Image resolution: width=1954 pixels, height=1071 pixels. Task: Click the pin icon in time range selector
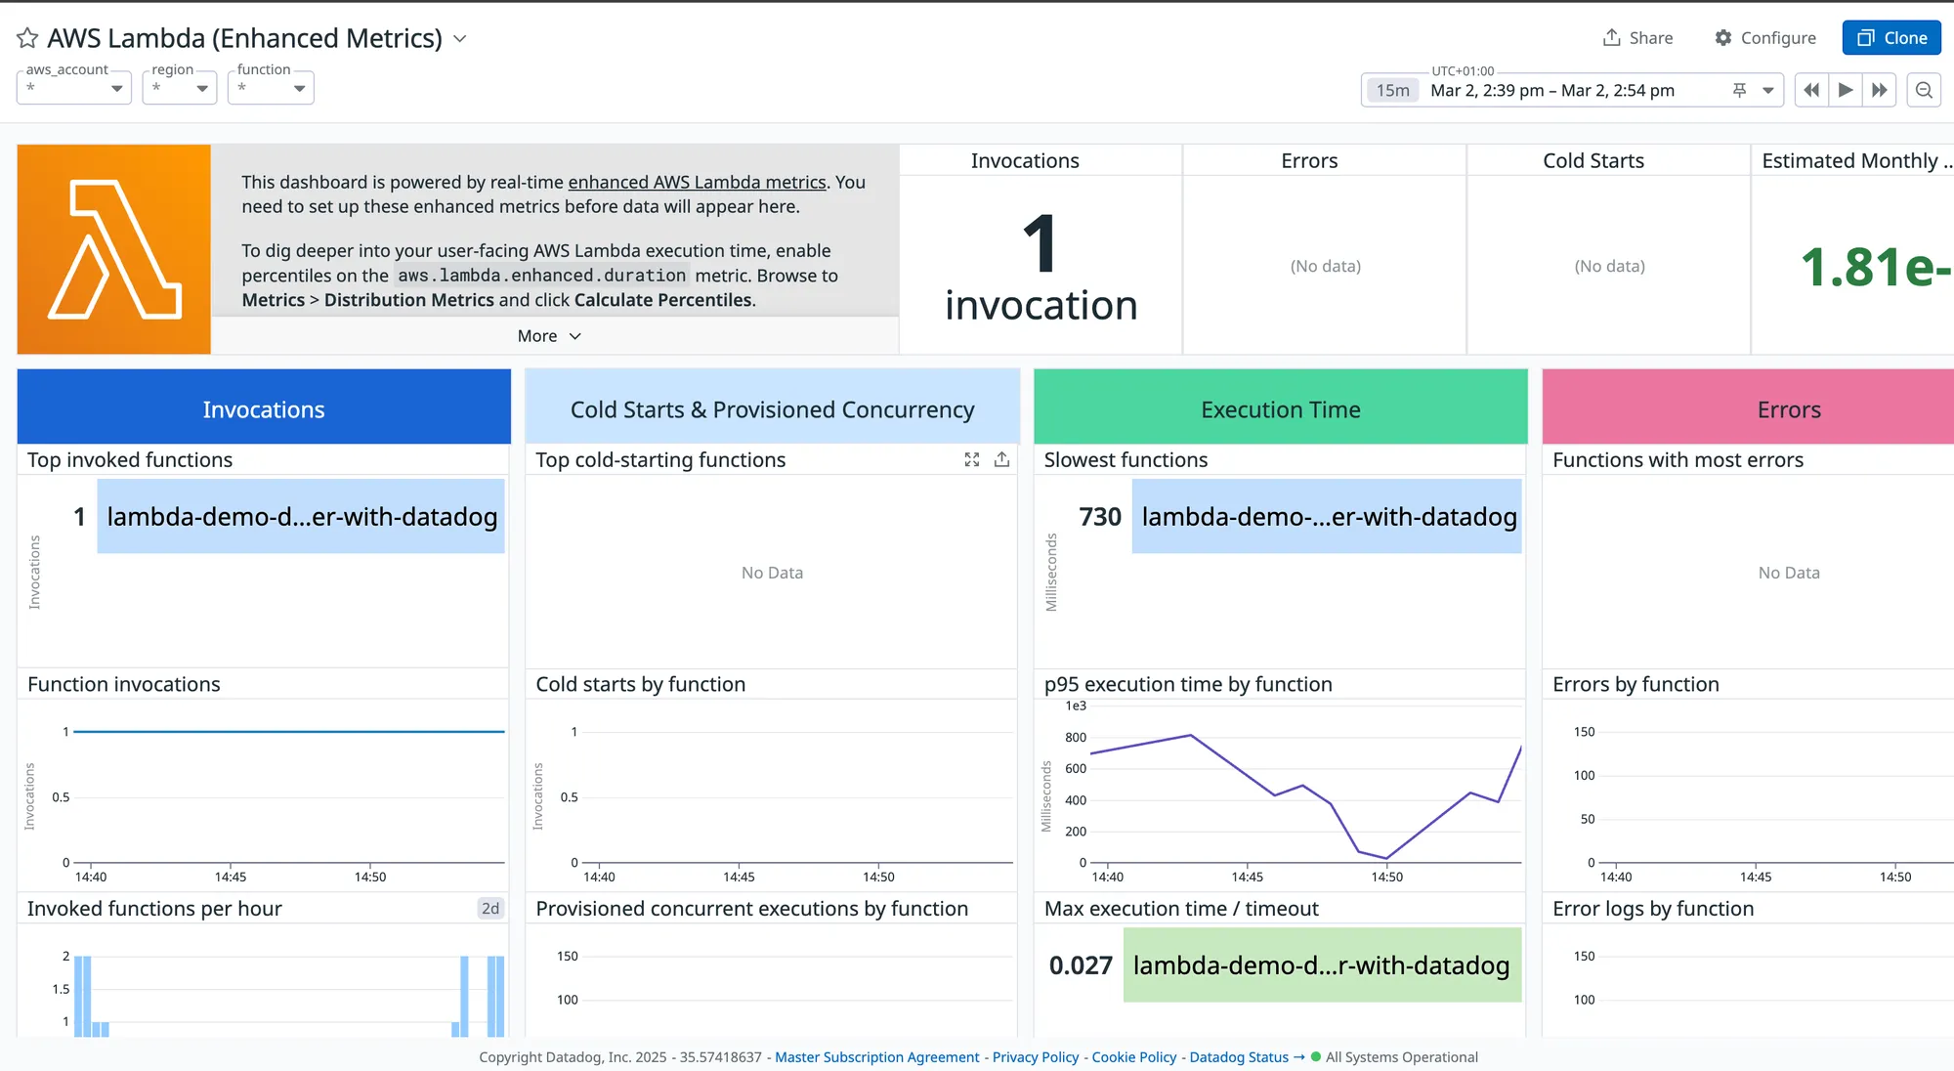coord(1739,90)
